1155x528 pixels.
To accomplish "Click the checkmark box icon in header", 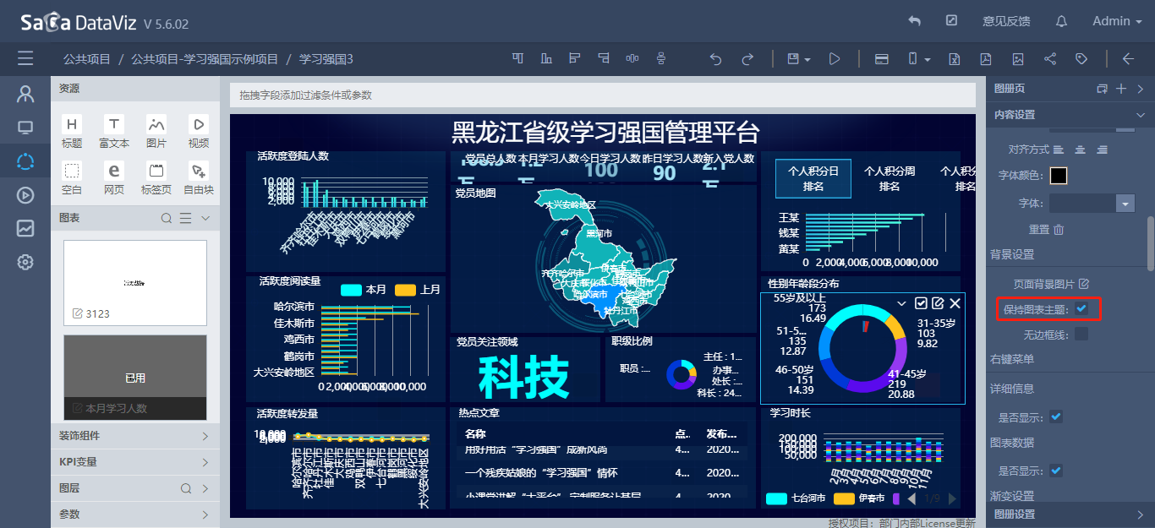I will 951,20.
